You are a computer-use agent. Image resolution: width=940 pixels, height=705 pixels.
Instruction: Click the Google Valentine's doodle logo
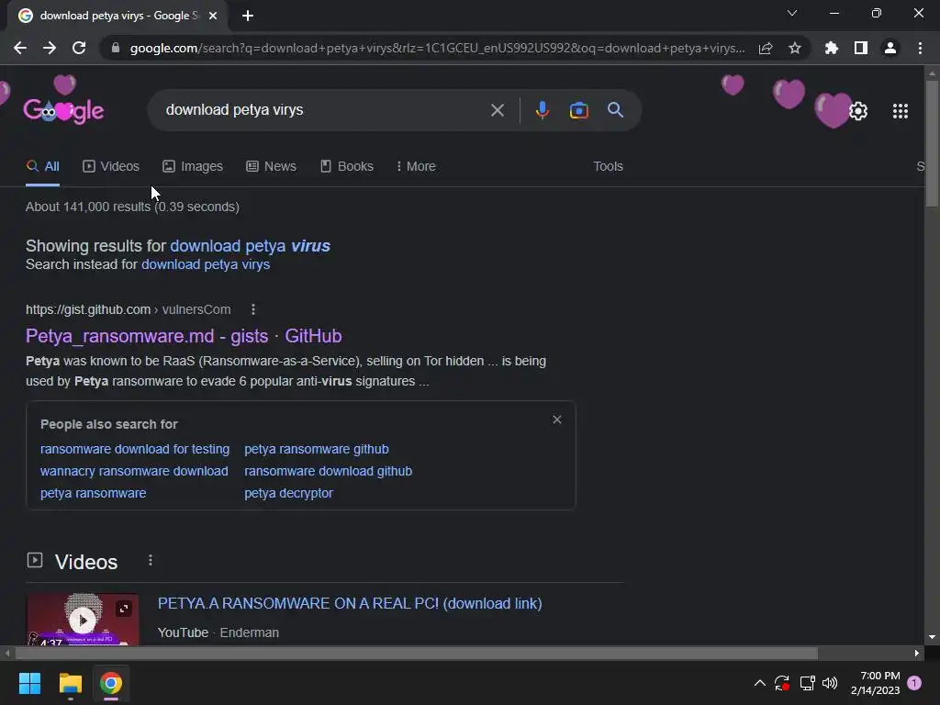pos(63,110)
